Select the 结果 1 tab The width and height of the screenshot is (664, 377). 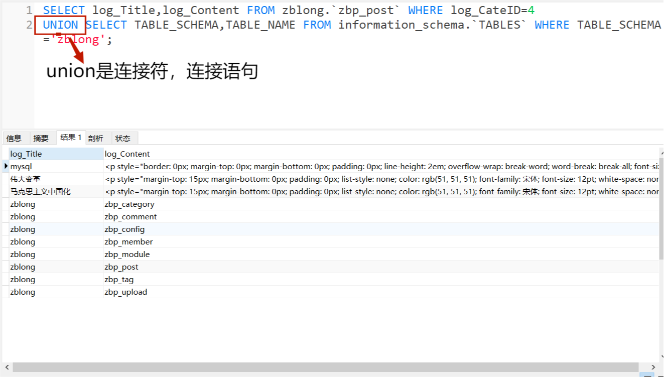click(71, 138)
